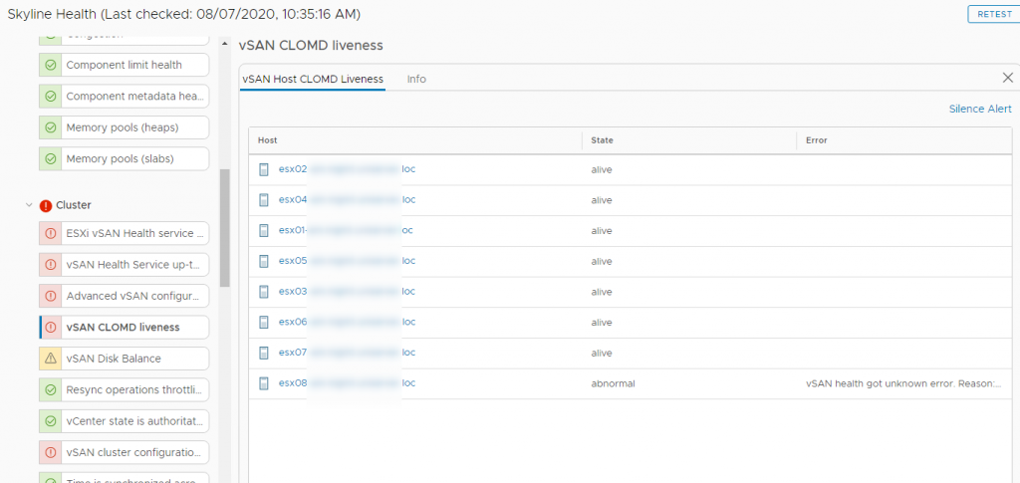The width and height of the screenshot is (1020, 483).
Task: Open the esx02 host link
Action: 347,169
